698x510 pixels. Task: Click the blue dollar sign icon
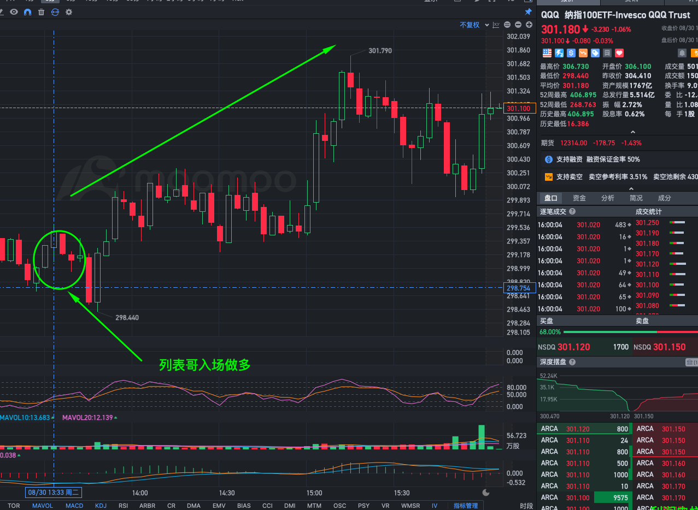tap(571, 53)
